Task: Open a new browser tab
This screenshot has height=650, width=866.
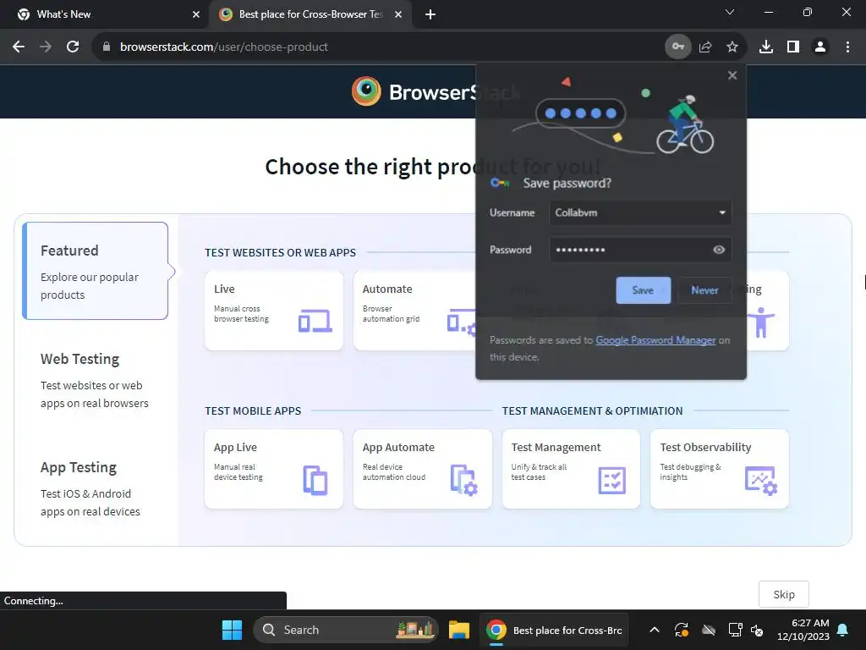Action: point(430,14)
